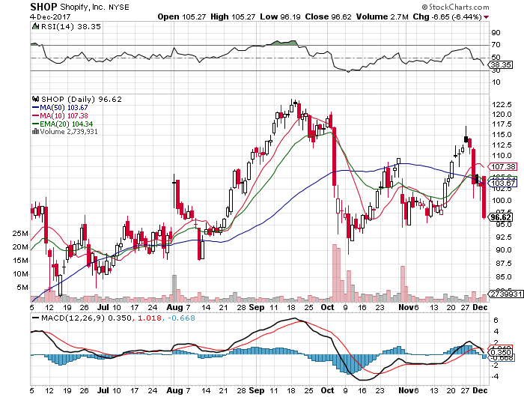Click the green RSI legend icon

click(35, 26)
